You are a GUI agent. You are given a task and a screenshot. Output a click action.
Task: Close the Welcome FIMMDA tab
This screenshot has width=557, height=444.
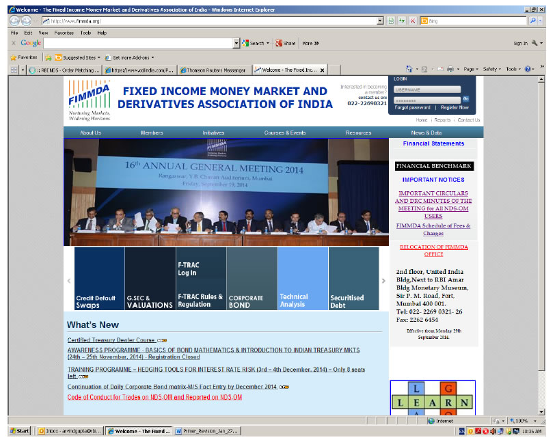(322, 70)
